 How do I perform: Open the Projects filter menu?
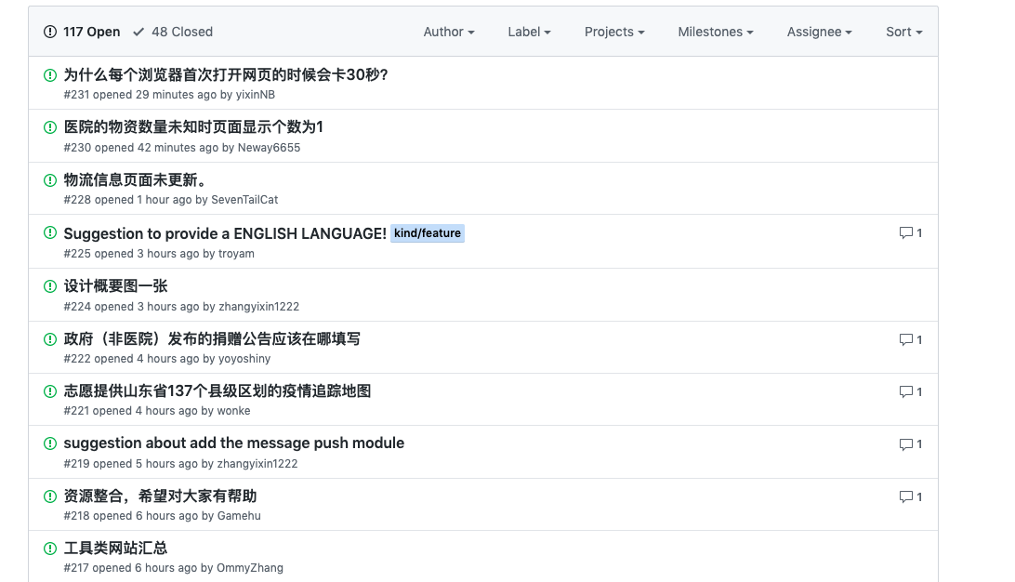tap(614, 32)
